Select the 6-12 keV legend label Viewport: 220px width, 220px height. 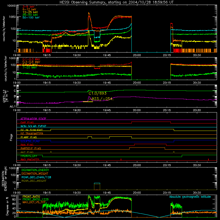[29, 9]
